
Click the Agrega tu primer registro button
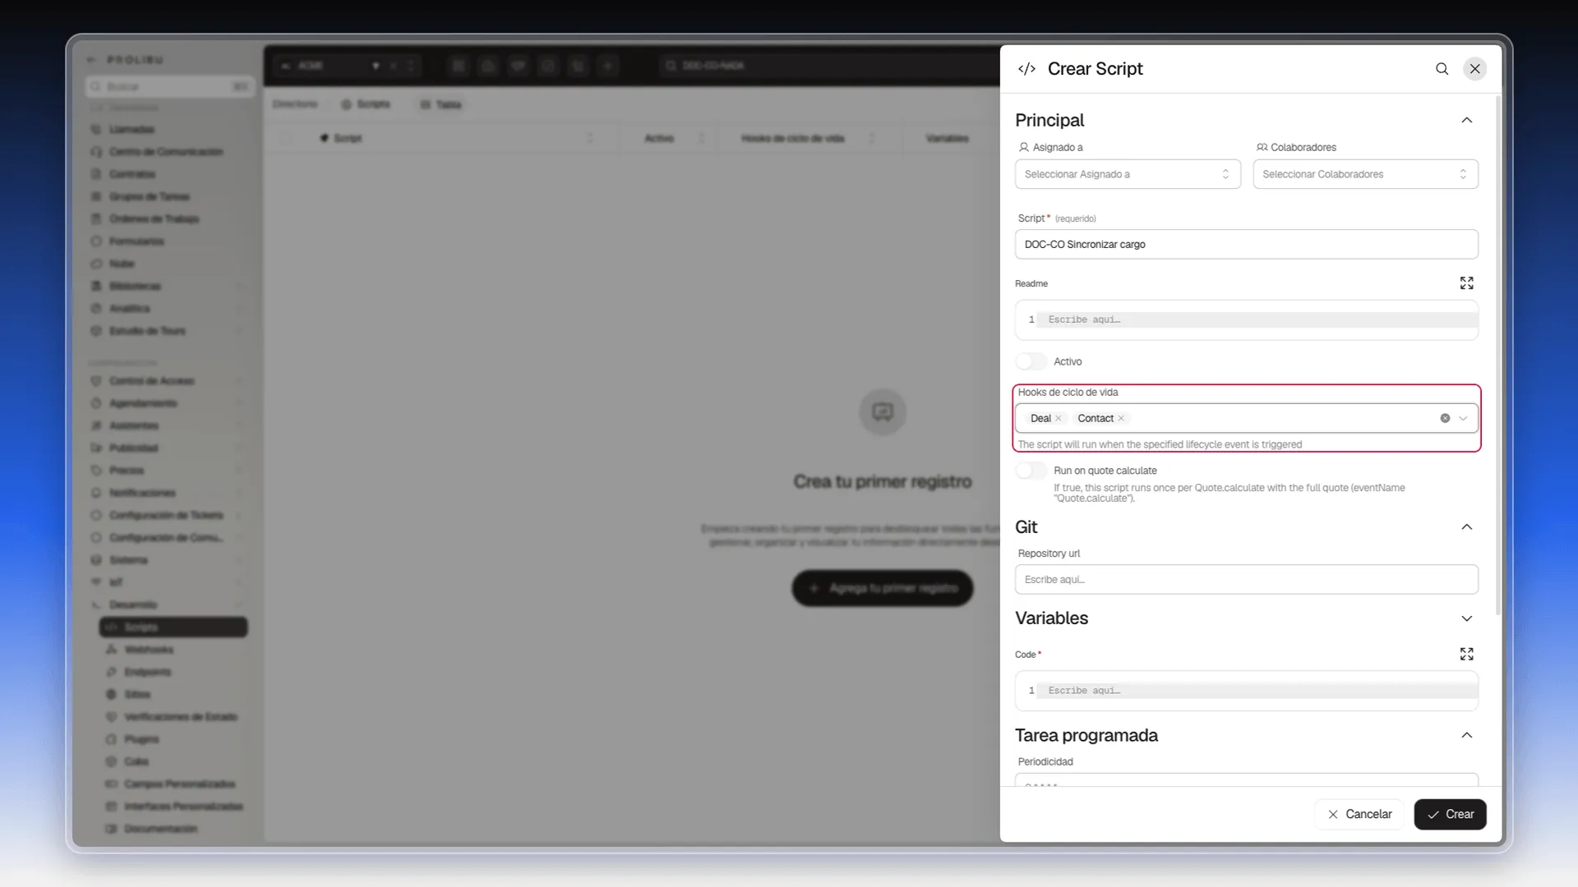point(883,588)
